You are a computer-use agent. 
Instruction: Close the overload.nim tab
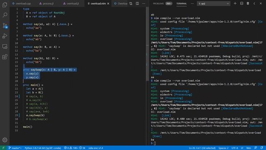(x=108, y=4)
